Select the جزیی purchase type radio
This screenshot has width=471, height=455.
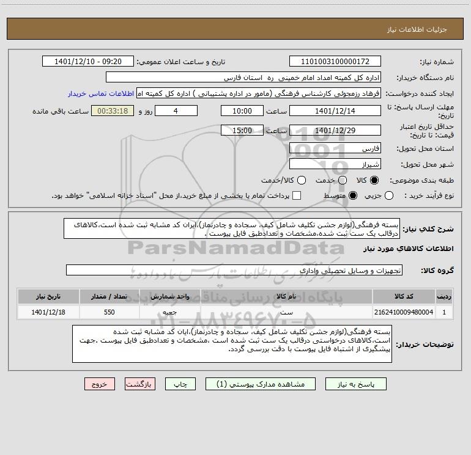tap(389, 195)
